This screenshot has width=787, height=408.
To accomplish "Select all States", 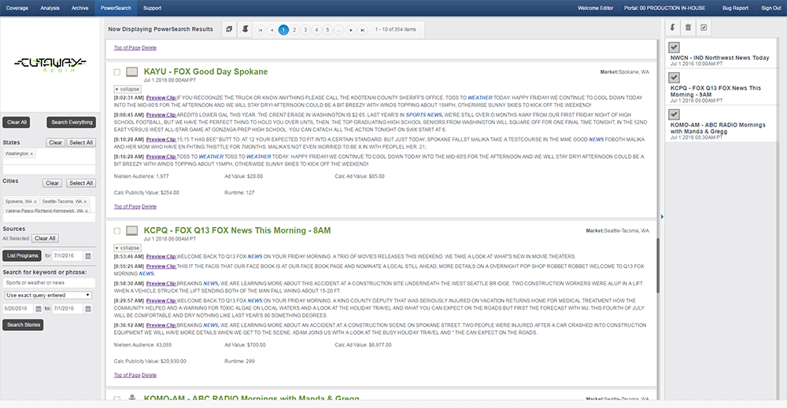I will (x=81, y=143).
